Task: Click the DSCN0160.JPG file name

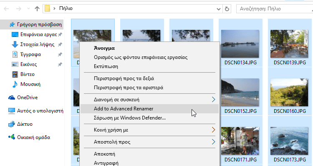Action: (x=290, y=111)
